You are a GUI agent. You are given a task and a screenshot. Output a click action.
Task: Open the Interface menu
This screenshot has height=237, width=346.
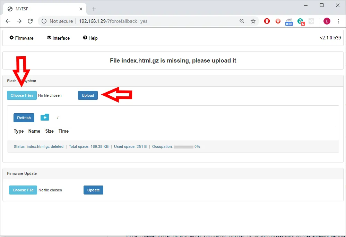[58, 38]
